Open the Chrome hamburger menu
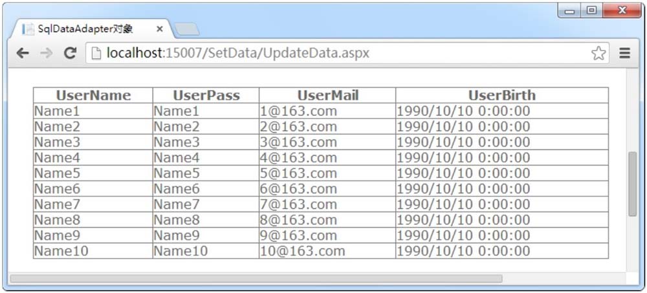This screenshot has height=293, width=647. [x=625, y=53]
